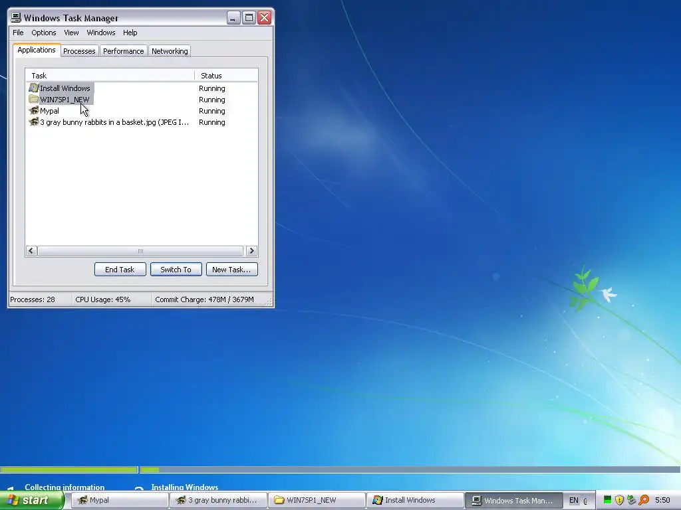Image resolution: width=681 pixels, height=510 pixels.
Task: Maximize the Task Manager window
Action: point(249,18)
